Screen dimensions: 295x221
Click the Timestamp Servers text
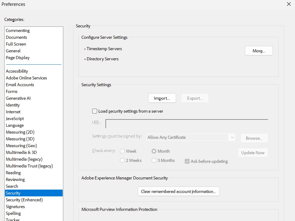[104, 49]
